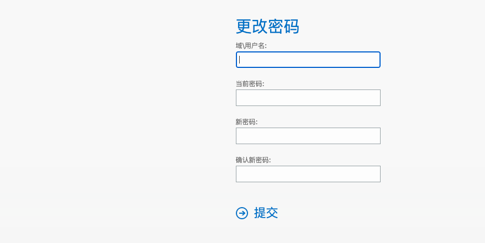Click the character 更 in the heading
Image resolution: width=485 pixels, height=243 pixels.
pyautogui.click(x=244, y=27)
